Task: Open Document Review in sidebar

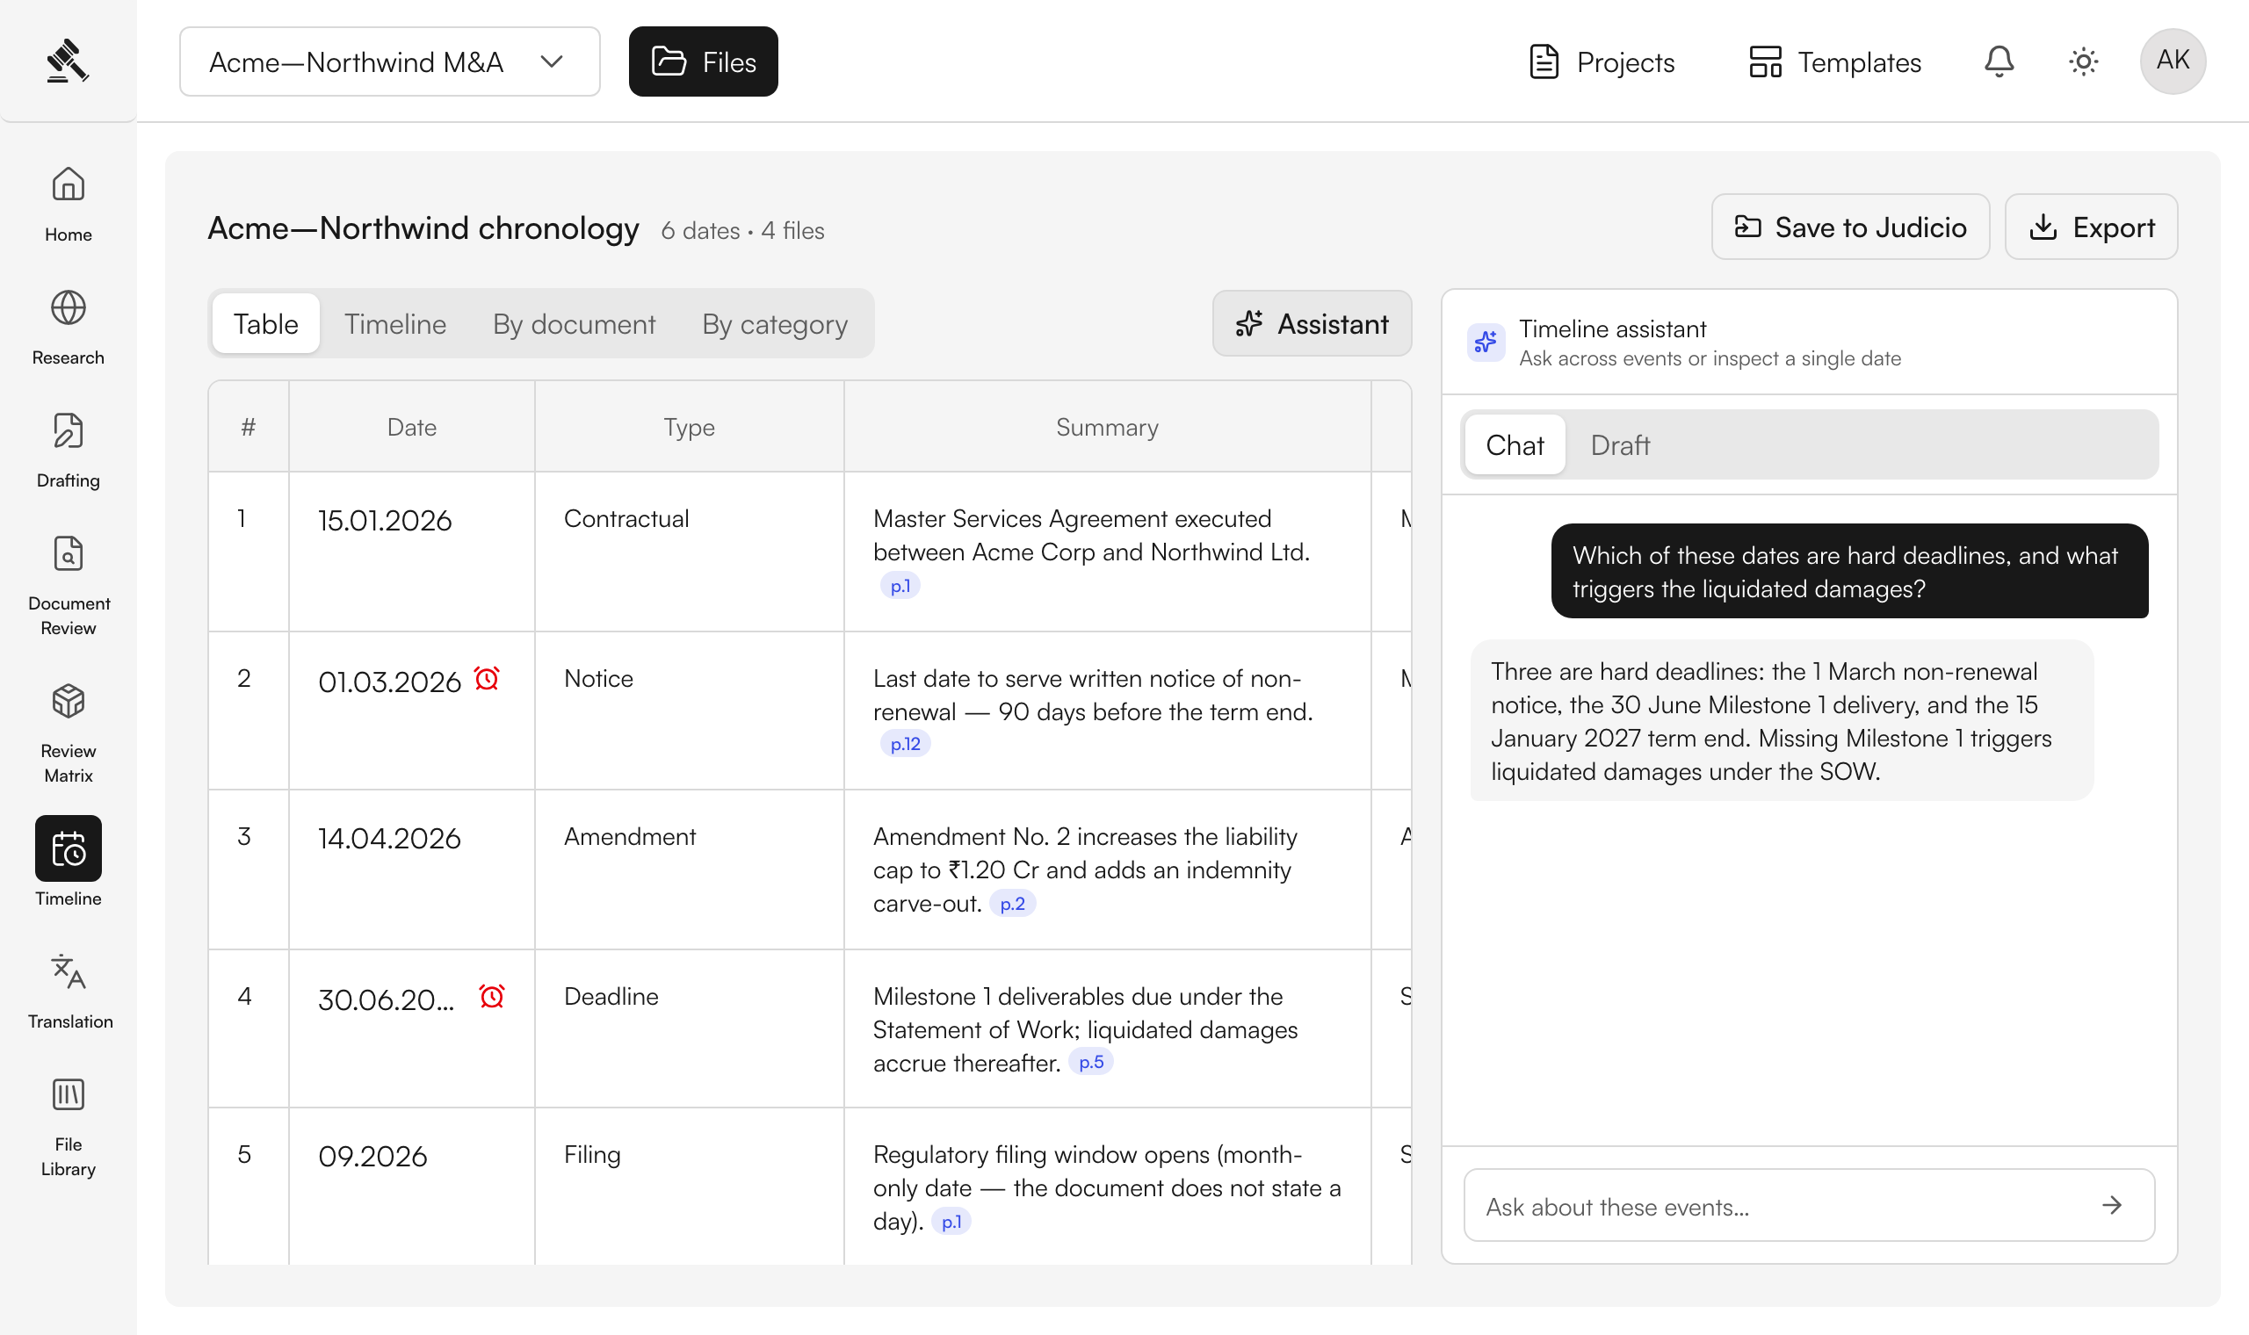Action: coord(69,585)
